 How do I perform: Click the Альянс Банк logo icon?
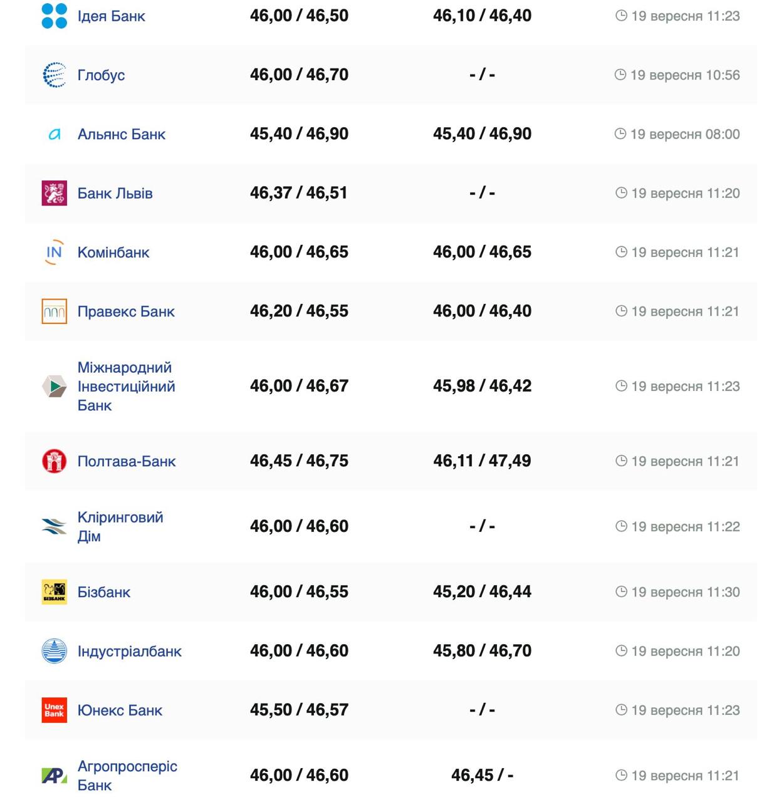(55, 134)
